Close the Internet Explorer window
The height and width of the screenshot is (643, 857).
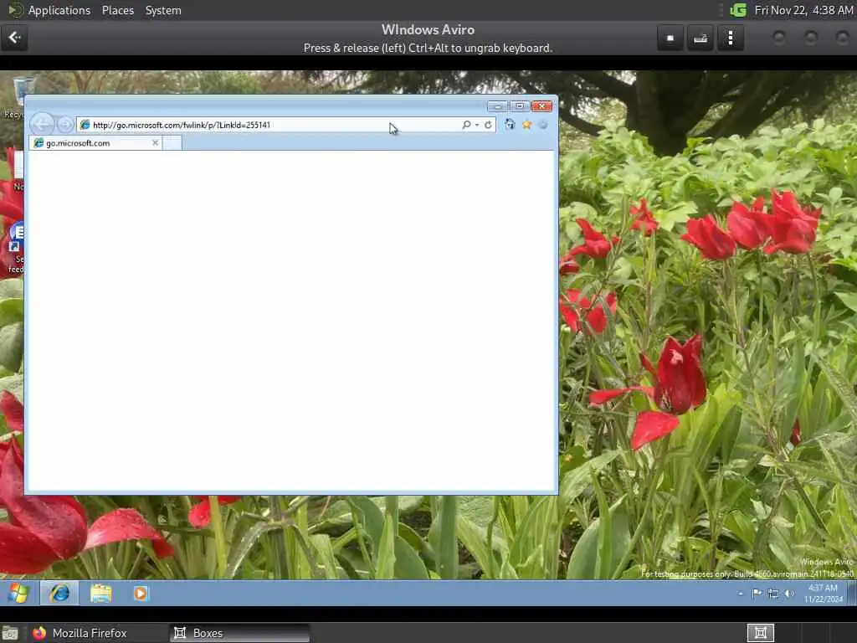point(541,106)
